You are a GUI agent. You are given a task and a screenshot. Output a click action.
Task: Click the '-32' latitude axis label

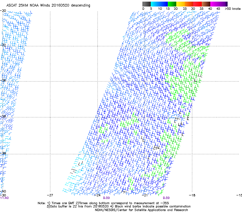[3, 45]
